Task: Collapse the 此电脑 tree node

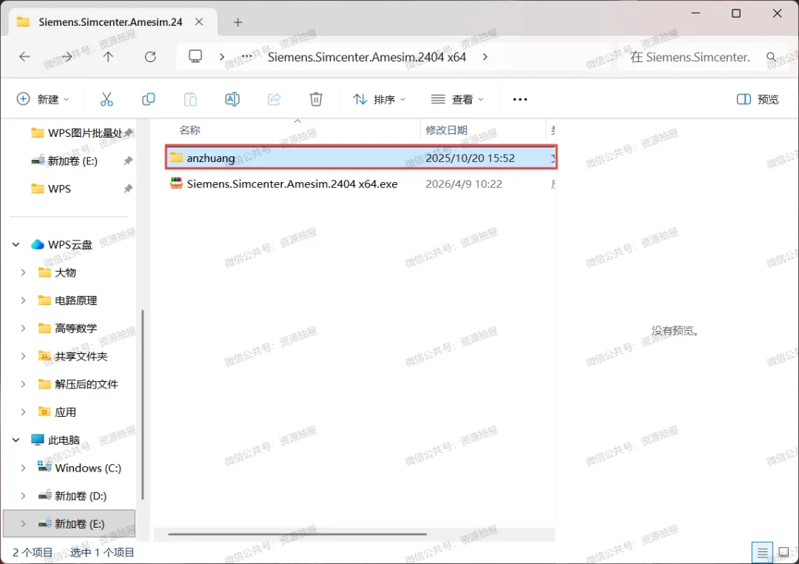Action: (x=16, y=440)
